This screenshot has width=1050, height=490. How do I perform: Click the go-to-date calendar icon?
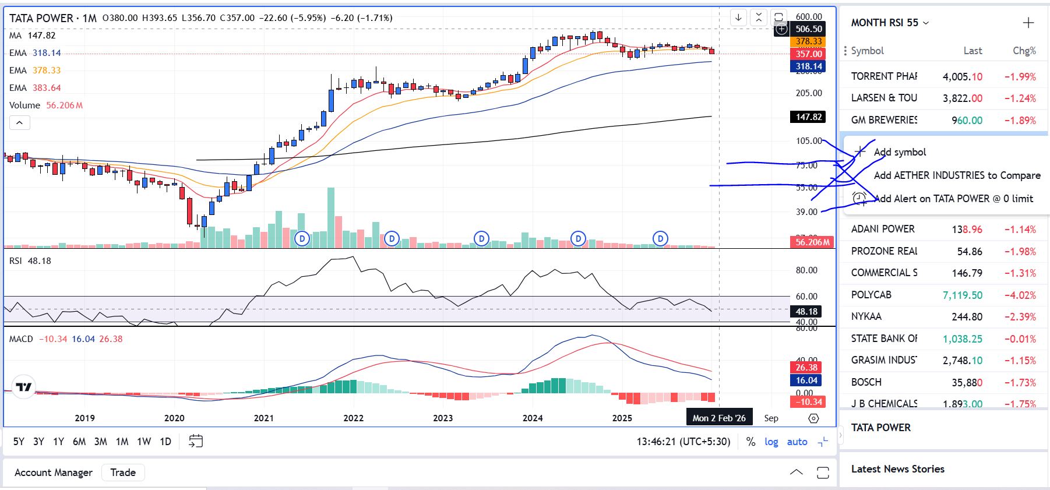click(196, 442)
